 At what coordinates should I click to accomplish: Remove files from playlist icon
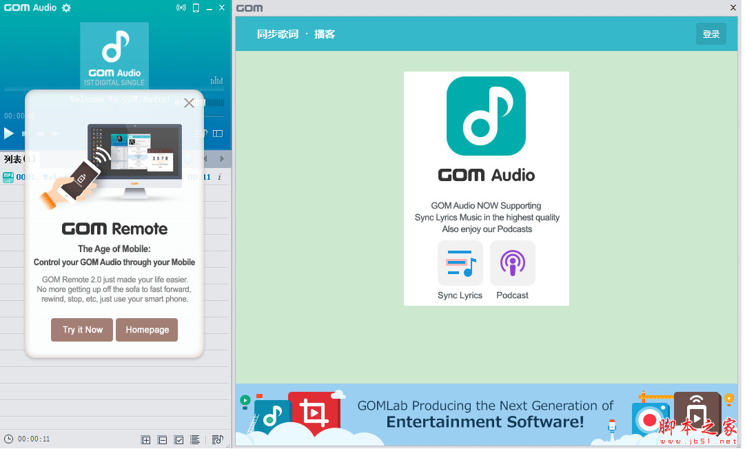click(x=162, y=440)
